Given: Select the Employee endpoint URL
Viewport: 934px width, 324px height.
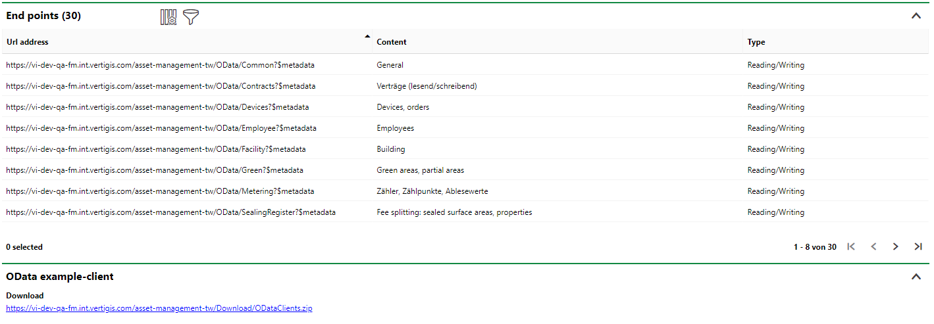Looking at the screenshot, I should point(161,128).
